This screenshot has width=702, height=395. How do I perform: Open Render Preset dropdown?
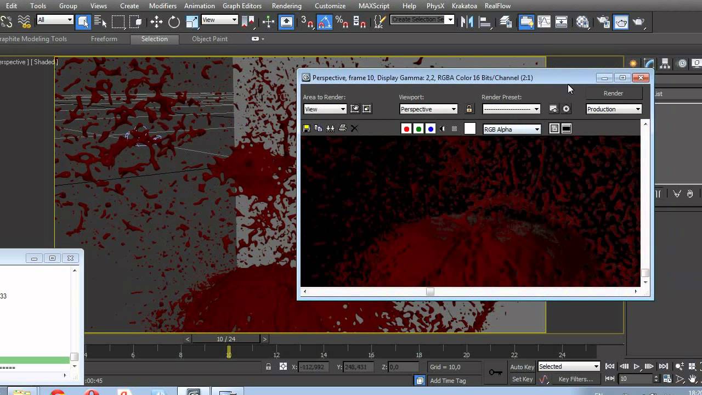(511, 109)
